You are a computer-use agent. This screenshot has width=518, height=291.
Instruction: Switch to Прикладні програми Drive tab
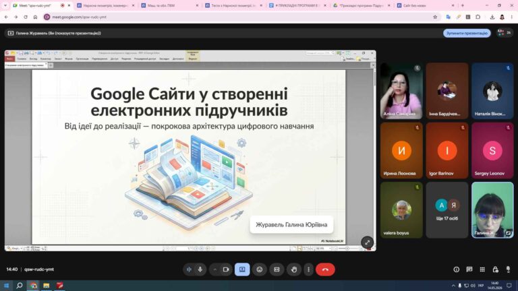[362, 5]
